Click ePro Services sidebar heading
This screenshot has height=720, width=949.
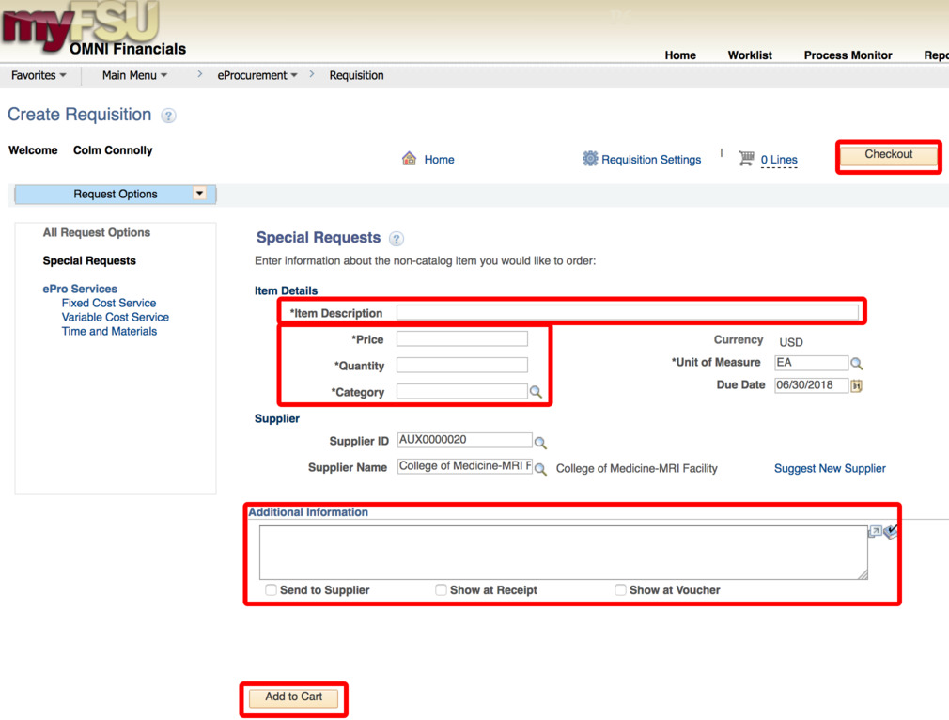coord(80,289)
